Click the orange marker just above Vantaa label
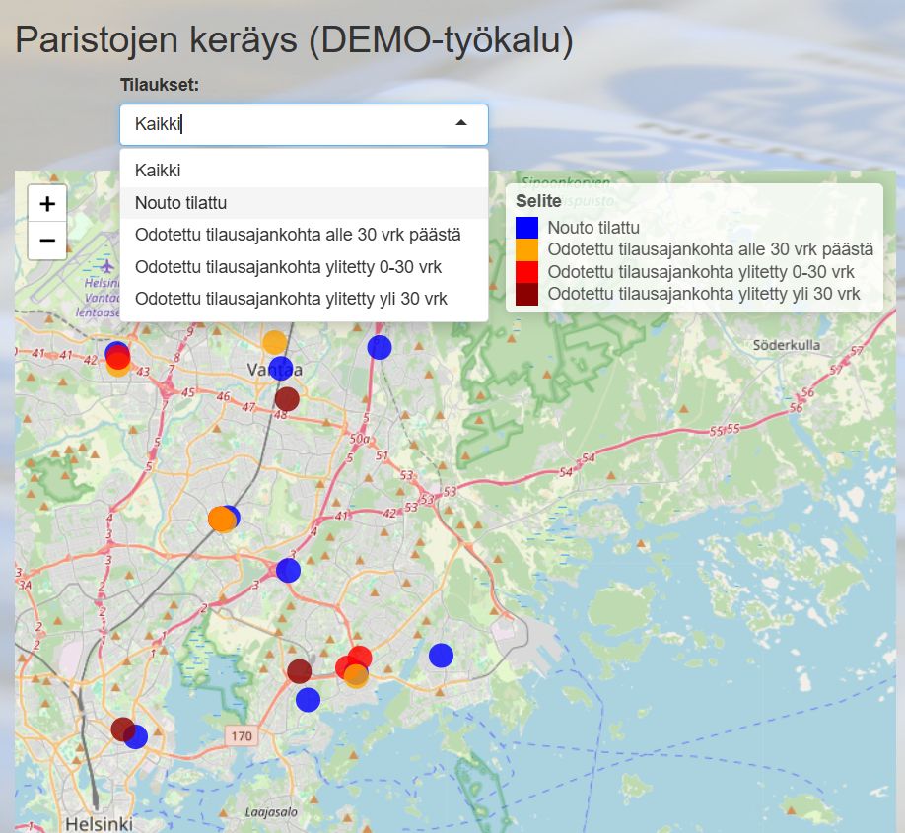905x833 pixels. pyautogui.click(x=275, y=342)
